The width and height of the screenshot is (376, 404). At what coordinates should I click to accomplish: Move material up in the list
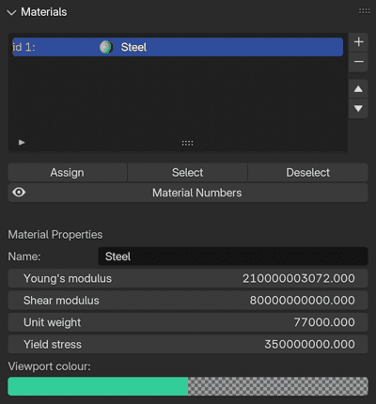pos(358,89)
